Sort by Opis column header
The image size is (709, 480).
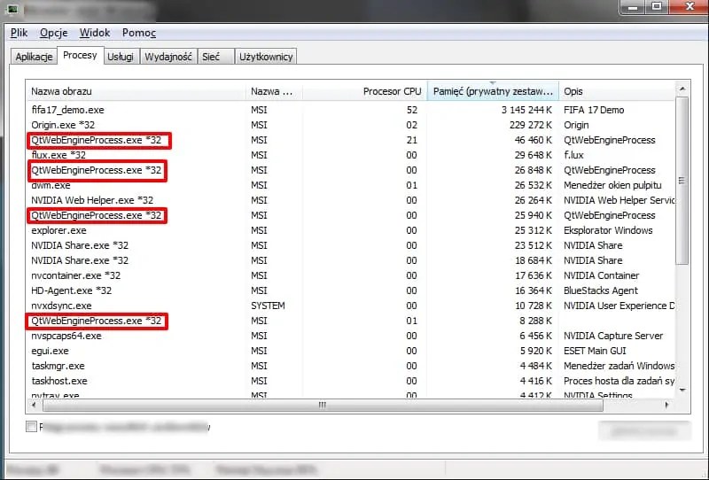point(617,91)
